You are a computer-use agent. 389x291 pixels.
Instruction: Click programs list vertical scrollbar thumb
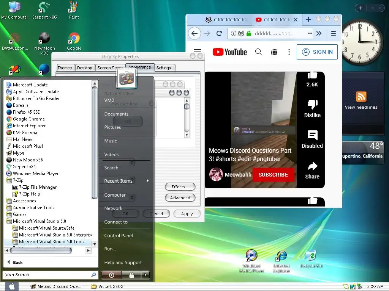click(94, 143)
